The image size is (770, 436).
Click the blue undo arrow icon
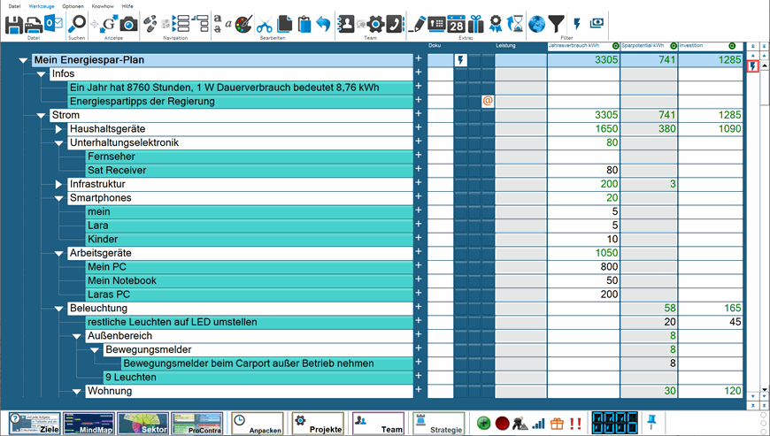point(323,24)
